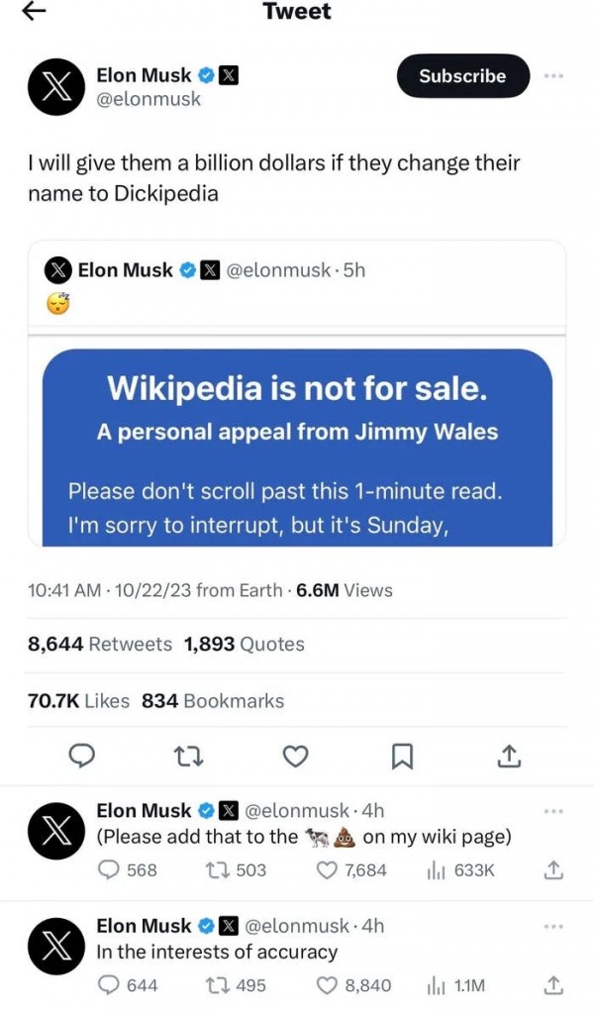Image resolution: width=594 pixels, height=1014 pixels.
Task: Bookmark the main tweet
Action: [401, 757]
